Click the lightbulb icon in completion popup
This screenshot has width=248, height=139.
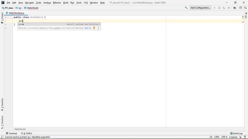[94, 28]
